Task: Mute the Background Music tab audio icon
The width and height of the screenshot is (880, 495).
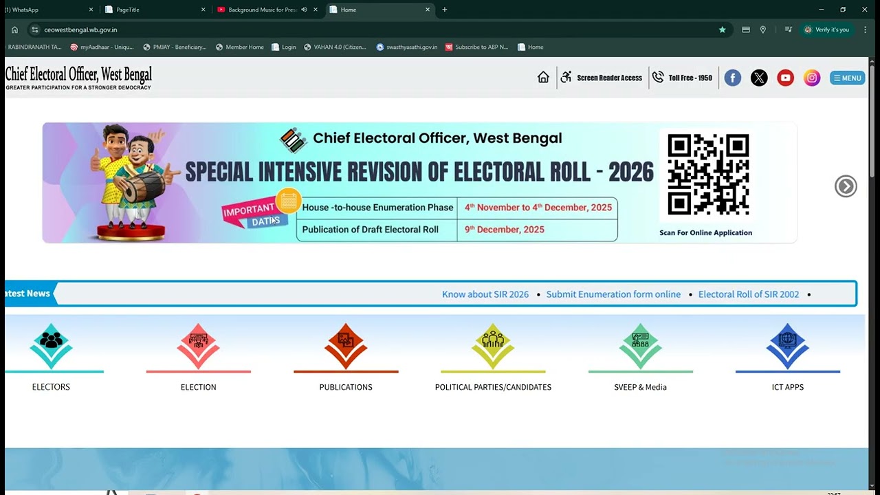Action: click(x=304, y=10)
